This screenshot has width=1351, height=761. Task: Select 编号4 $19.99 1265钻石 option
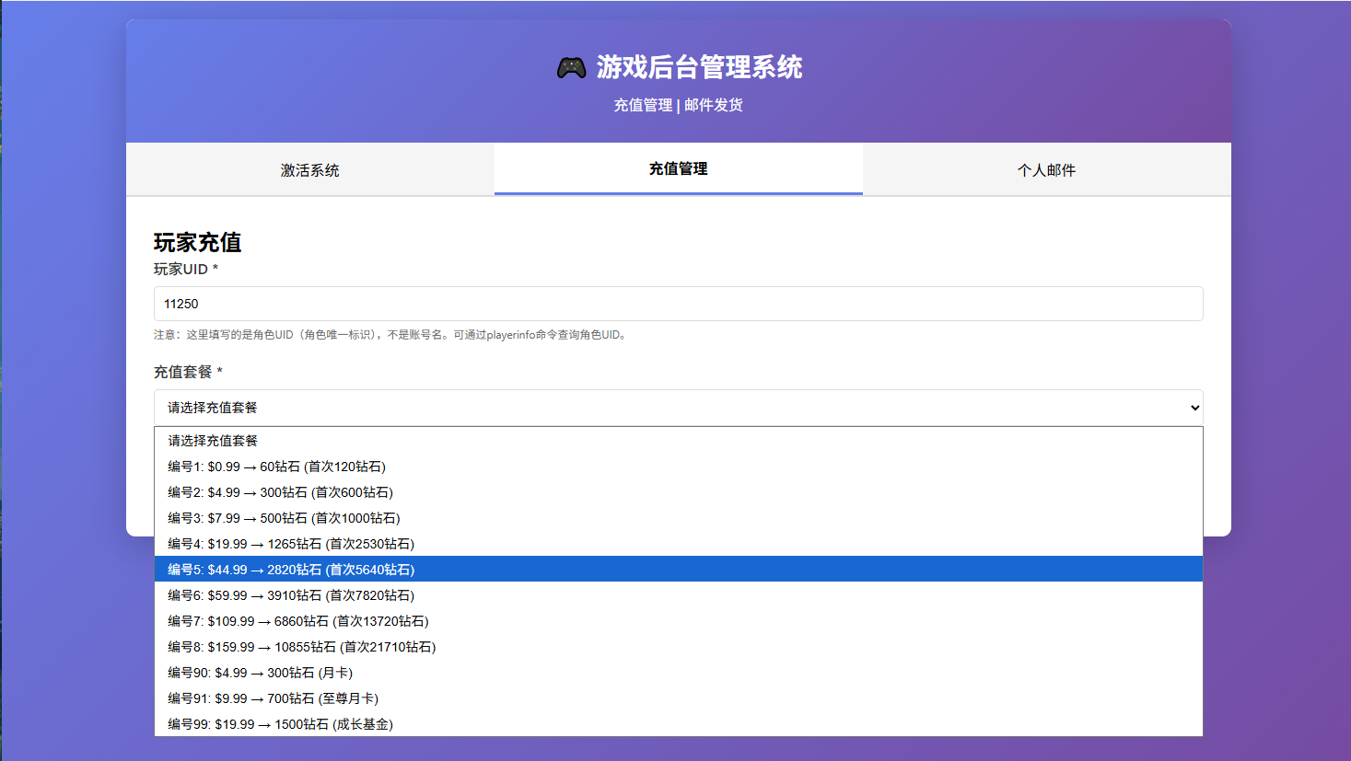click(x=291, y=544)
